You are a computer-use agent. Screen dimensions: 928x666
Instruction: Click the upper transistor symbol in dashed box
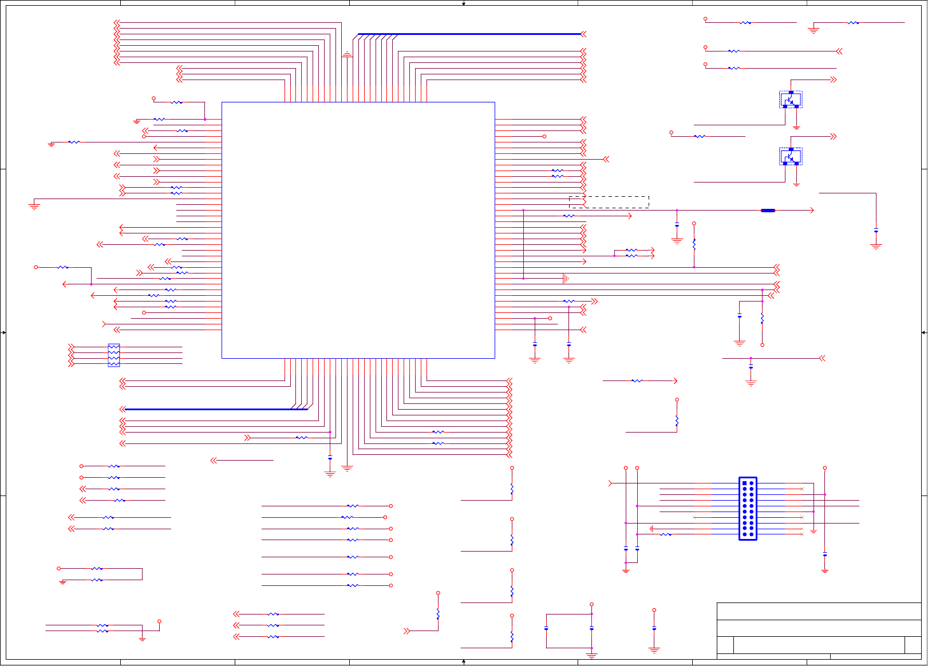pos(791,100)
